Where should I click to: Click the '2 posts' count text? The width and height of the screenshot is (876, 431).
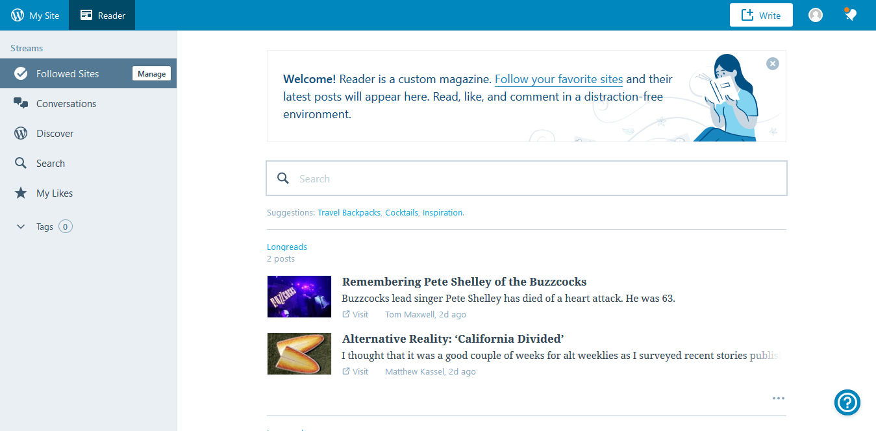(281, 258)
